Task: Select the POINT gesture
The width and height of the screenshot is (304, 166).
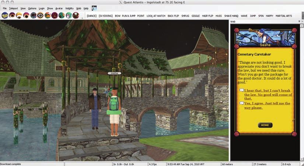Action: pyautogui.click(x=141, y=16)
